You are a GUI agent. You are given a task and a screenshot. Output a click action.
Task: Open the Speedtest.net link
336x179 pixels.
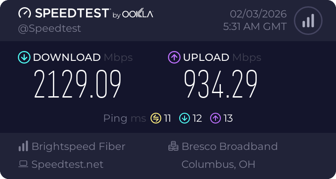pos(67,164)
